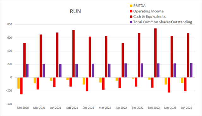Viewport: 202px width, 116px height.
Task: Select the Mar 2022 Operating Income bar
Action: 103,83
